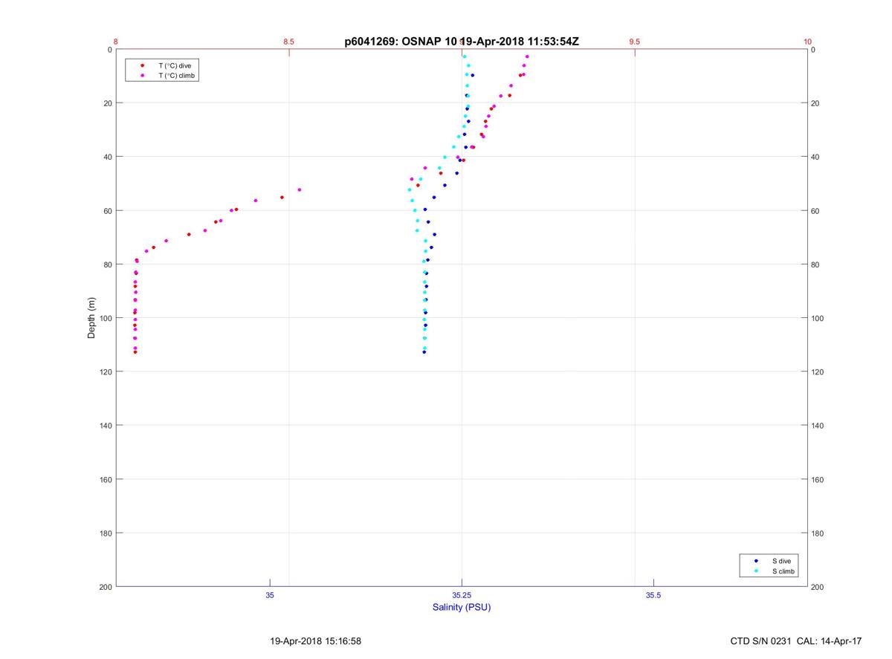Click the red top-axis tick label 8.5
892x659 pixels.
pyautogui.click(x=289, y=42)
